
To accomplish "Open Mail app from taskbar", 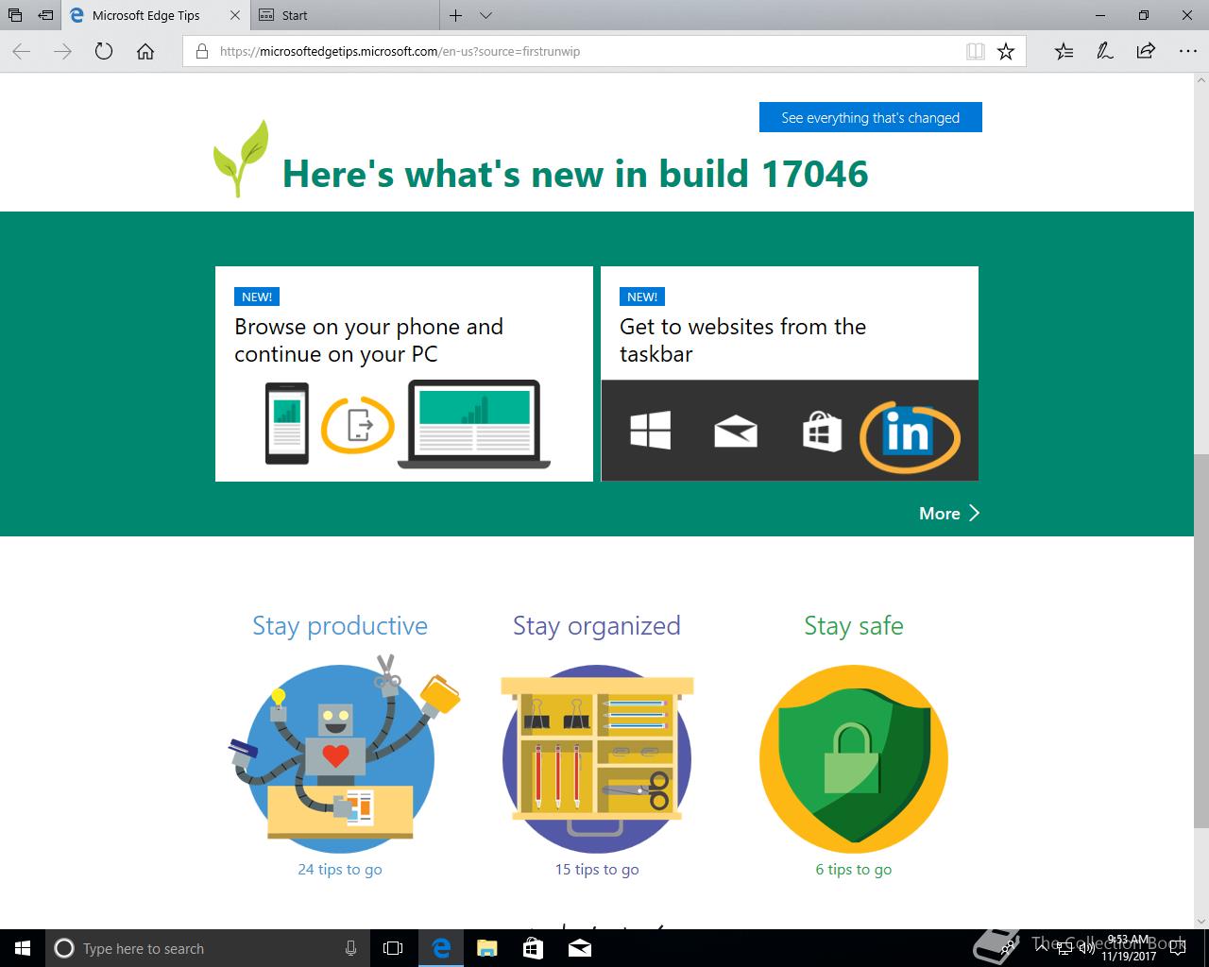I will (x=579, y=948).
